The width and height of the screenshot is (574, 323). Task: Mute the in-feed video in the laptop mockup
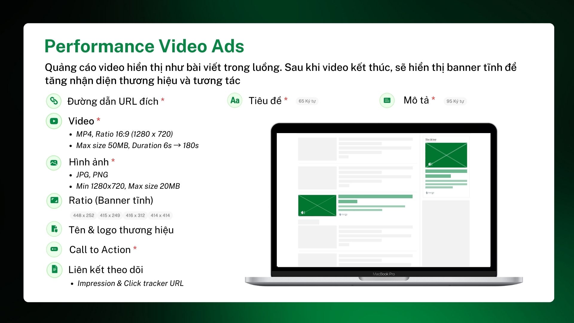pos(302,213)
